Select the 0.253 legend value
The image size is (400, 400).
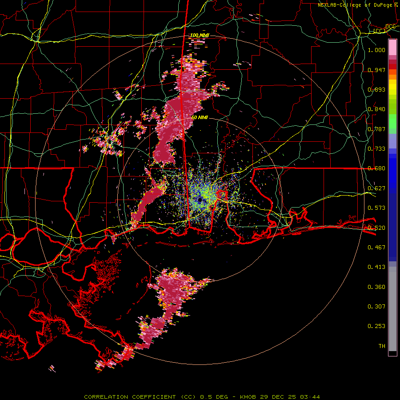pos(376,326)
